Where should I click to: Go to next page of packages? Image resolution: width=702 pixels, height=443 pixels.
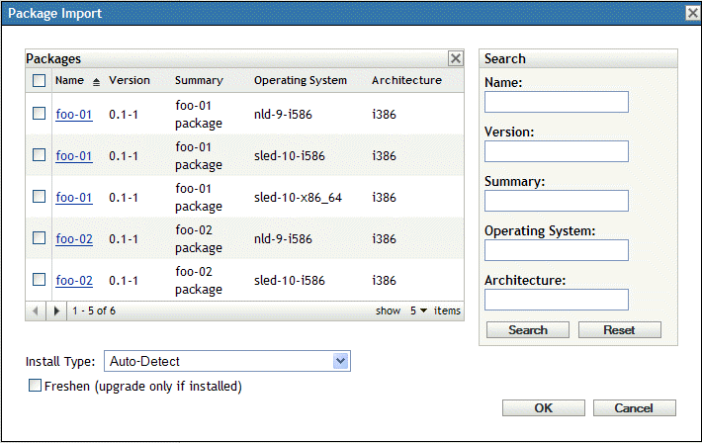point(56,310)
